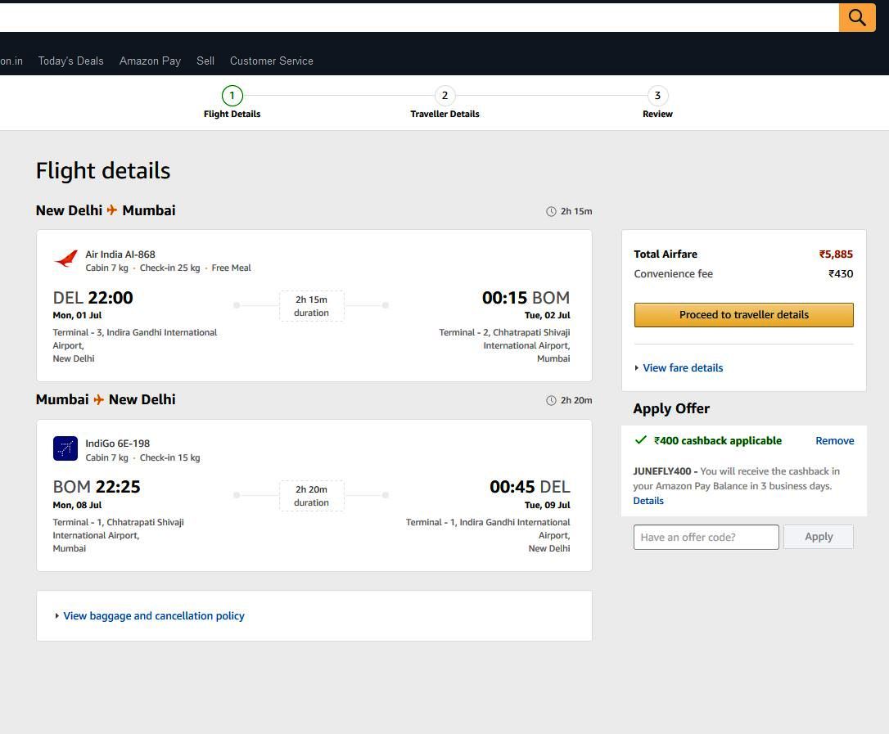Click the plane icon between New Delhi and Mumbai
This screenshot has width=889, height=734.
coord(112,210)
